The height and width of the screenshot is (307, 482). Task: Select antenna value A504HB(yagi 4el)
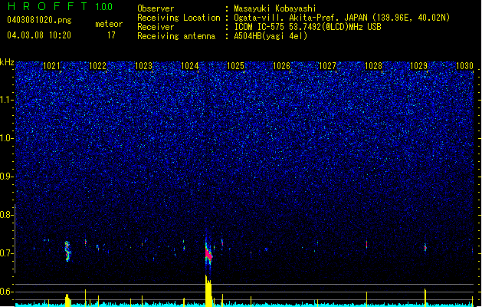(271, 36)
